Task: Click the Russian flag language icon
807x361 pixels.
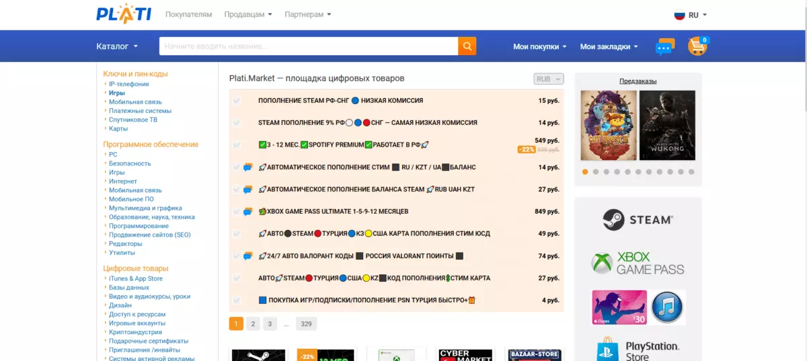Action: point(679,15)
